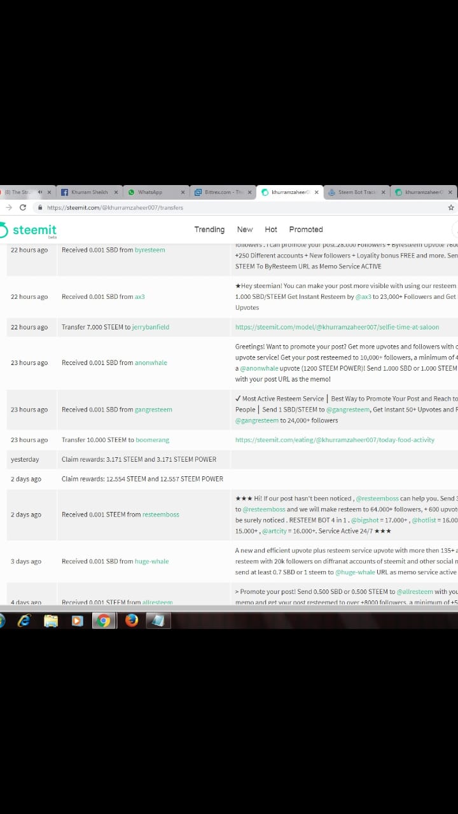This screenshot has height=814, width=458.
Task: Click '2 days ago' beside resteemboss row
Action: [x=26, y=514]
